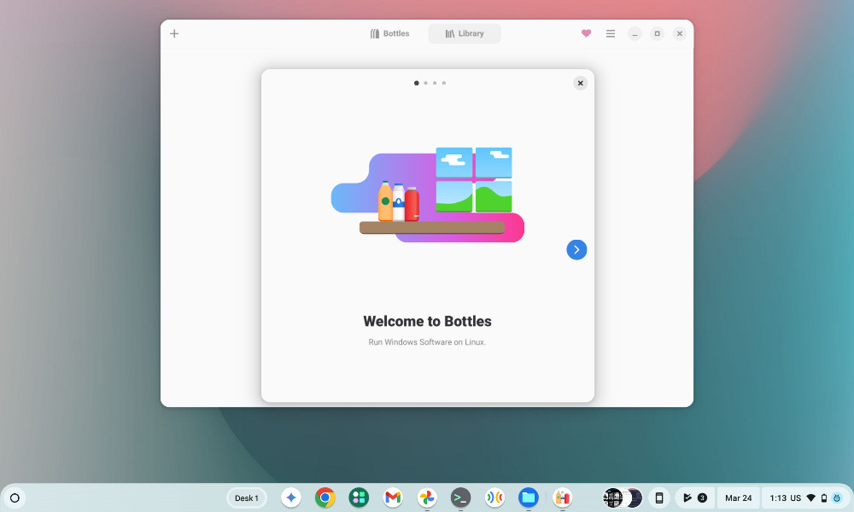Click the Bottles shelf illustration
The height and width of the screenshot is (512, 854).
[x=428, y=195]
